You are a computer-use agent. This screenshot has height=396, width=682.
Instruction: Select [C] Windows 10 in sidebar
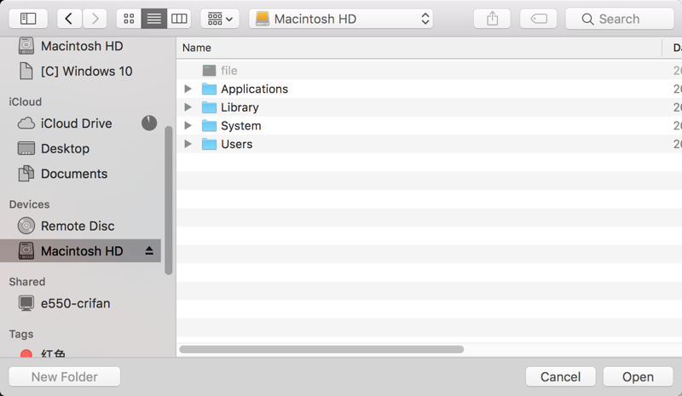(80, 72)
